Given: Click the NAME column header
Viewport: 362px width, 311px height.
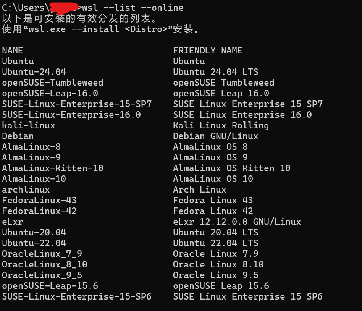Looking at the screenshot, I should click(x=13, y=50).
